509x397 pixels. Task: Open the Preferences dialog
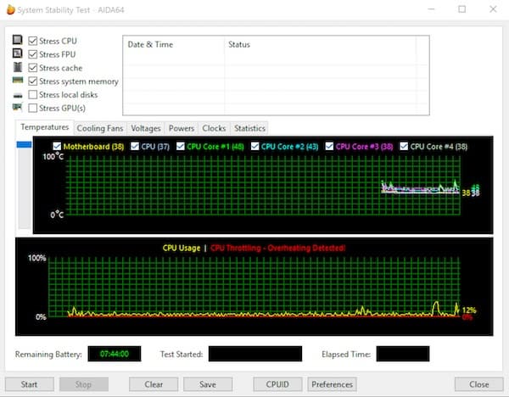[332, 384]
